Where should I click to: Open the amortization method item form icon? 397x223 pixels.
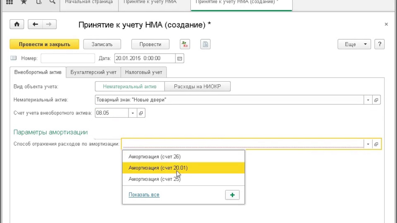376,144
